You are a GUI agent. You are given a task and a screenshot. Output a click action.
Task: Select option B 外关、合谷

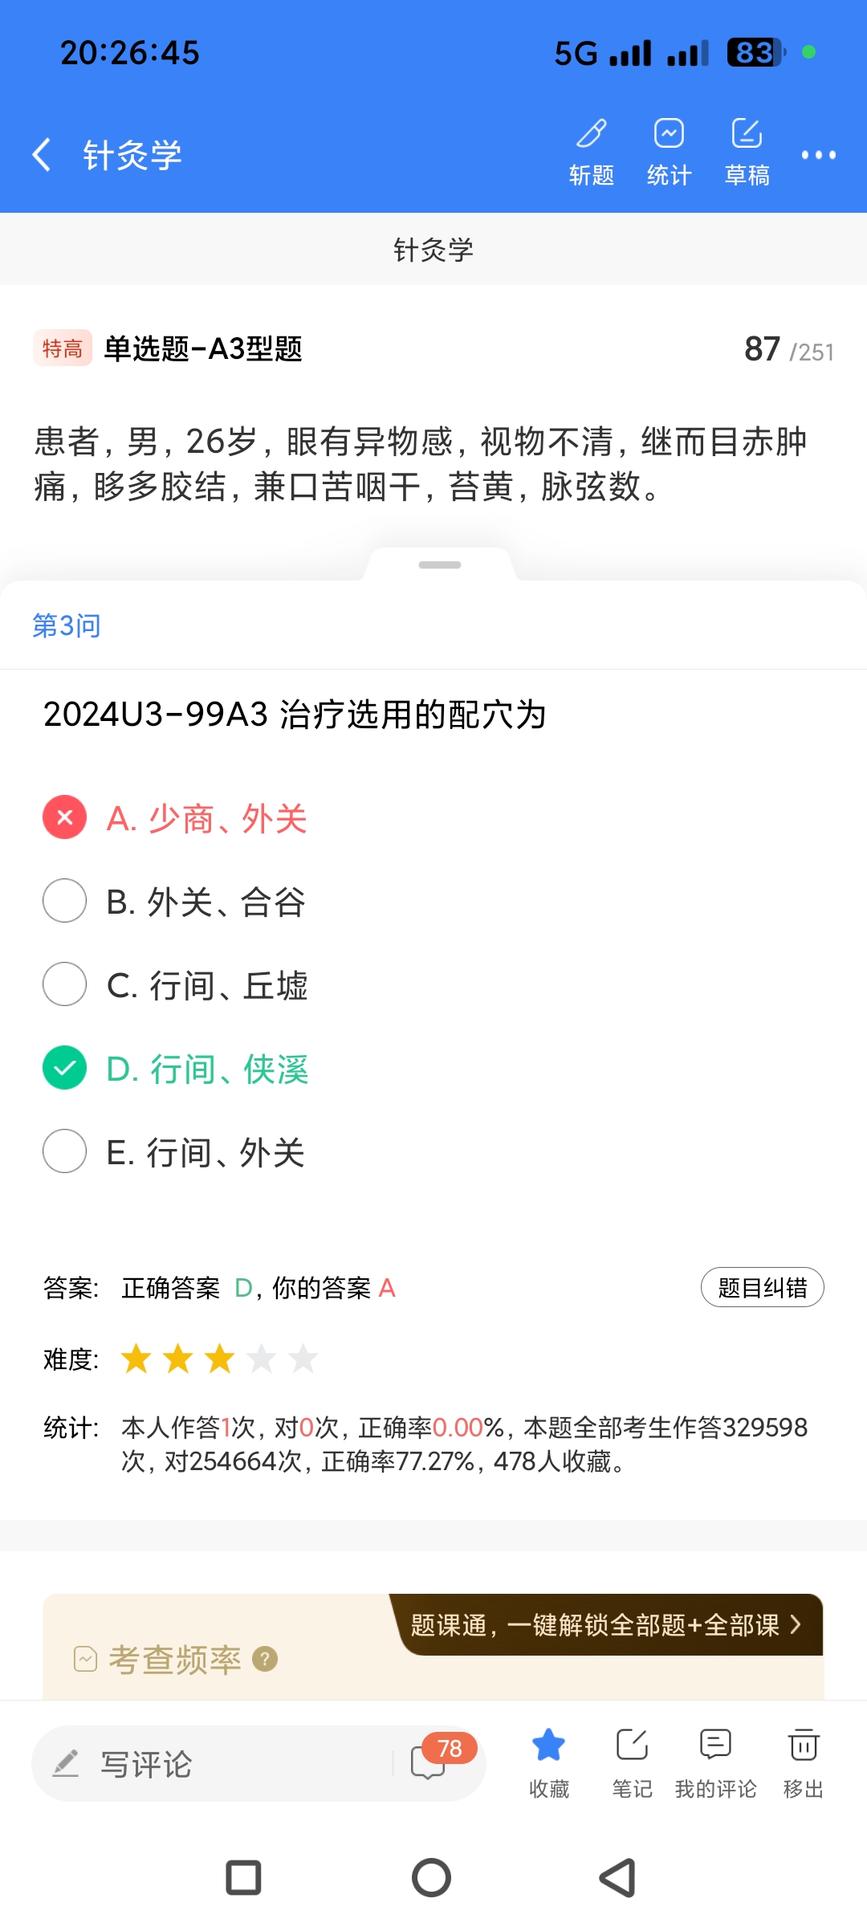[x=65, y=901]
